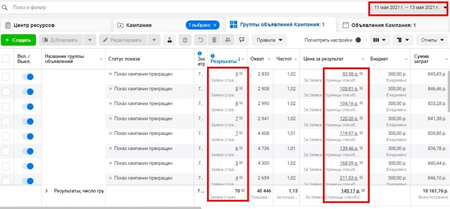Click the undo arrow icon
Viewport: 450px width, 209px height.
[201, 40]
